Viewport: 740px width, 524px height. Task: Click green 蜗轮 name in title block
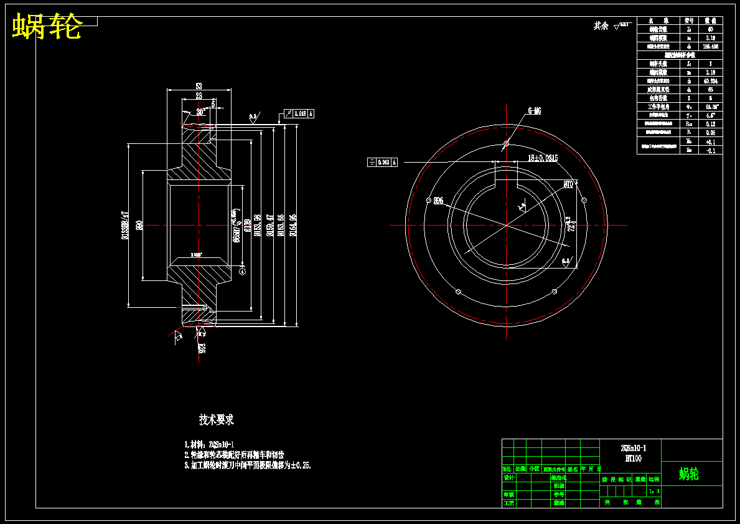(x=689, y=474)
